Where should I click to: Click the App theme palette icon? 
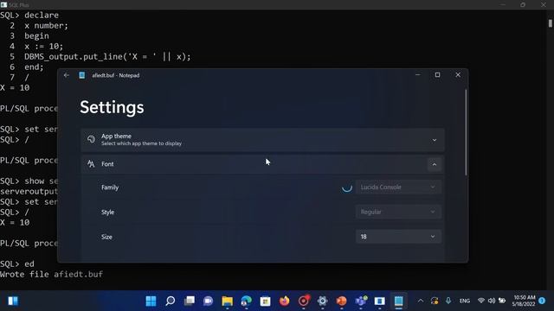(91, 139)
